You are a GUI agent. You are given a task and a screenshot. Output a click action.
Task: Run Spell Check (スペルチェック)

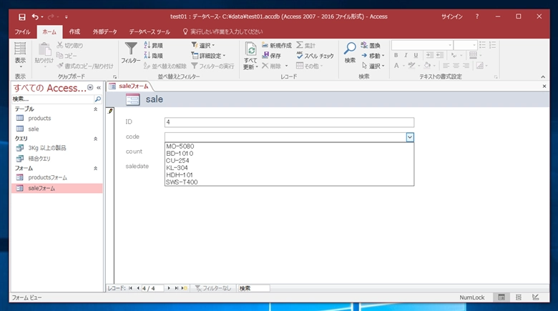click(315, 56)
